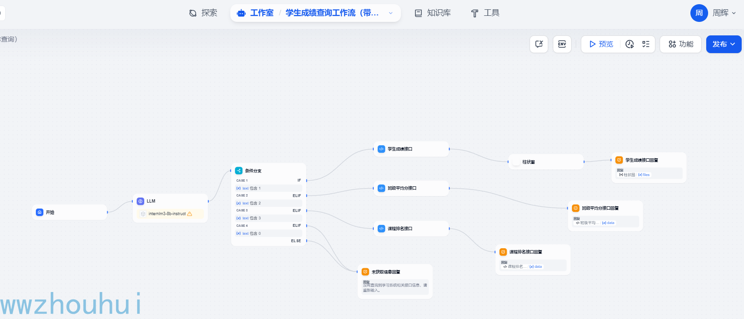
Task: Click the IF branch output handle
Action: pos(306,180)
